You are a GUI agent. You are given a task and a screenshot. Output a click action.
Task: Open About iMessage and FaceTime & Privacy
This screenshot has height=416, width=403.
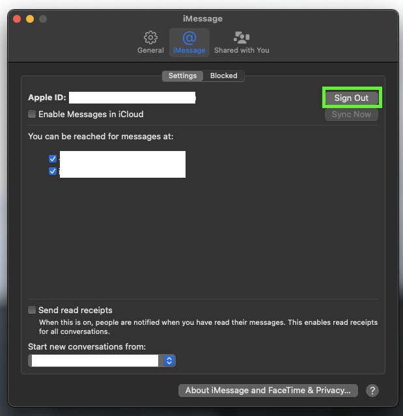(268, 391)
